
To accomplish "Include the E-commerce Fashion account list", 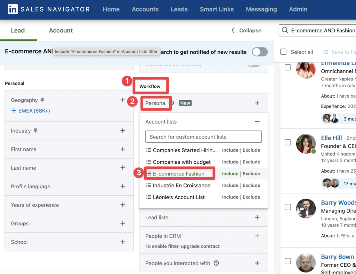I will pos(230,173).
